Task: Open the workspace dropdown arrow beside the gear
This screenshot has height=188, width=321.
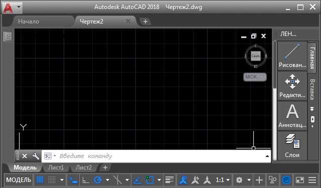Action: pos(249,180)
